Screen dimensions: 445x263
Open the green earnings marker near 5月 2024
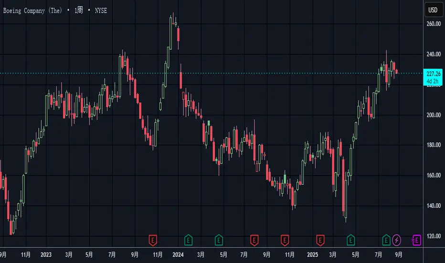point(219,239)
